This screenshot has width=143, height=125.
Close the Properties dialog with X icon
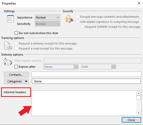[x=139, y=3]
